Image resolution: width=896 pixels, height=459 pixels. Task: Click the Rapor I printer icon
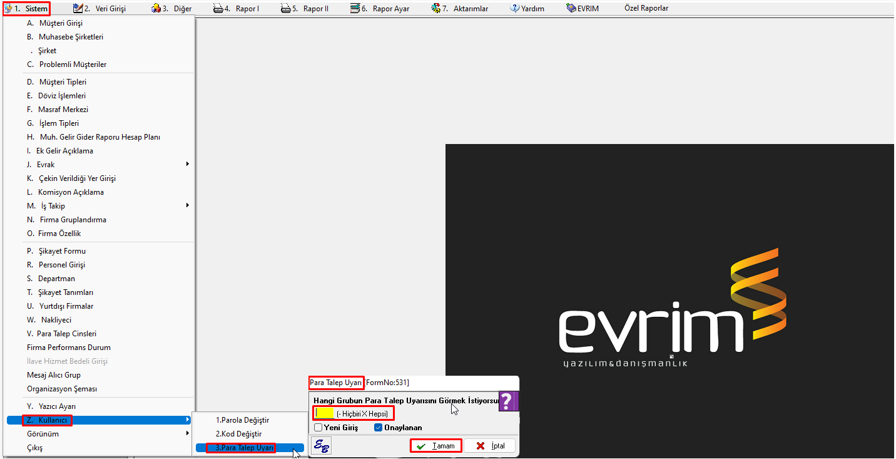click(x=218, y=9)
